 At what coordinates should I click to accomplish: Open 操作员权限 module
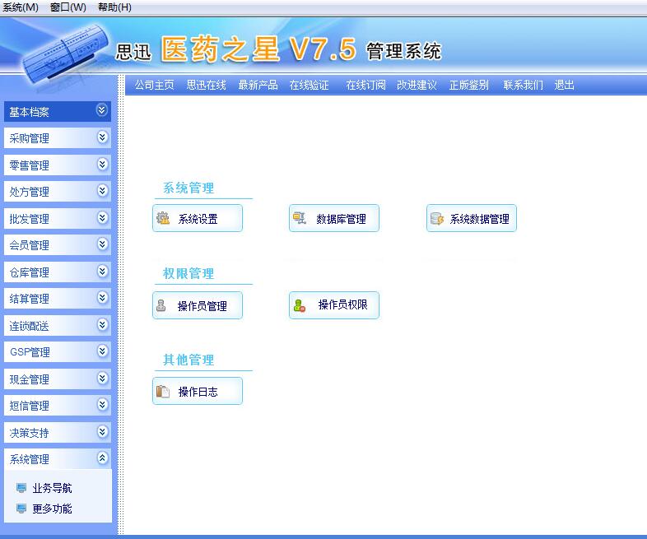point(334,305)
